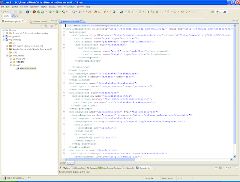Expand the WEB-INF folder node
Viewport: 240px width, 182px height.
coord(10,62)
